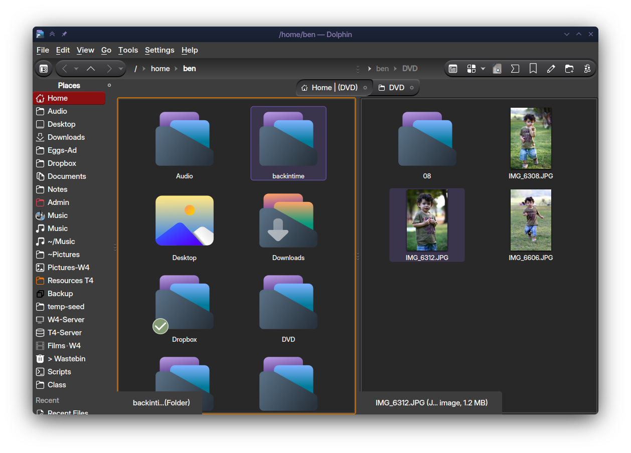Create a new folder with the toolbar icon
This screenshot has width=631, height=453.
click(569, 69)
